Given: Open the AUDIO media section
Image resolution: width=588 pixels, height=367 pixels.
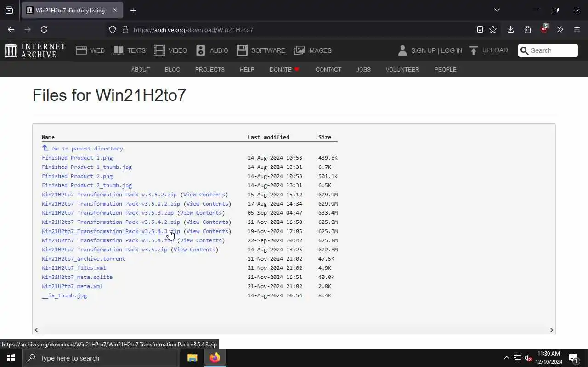Looking at the screenshot, I should [212, 50].
